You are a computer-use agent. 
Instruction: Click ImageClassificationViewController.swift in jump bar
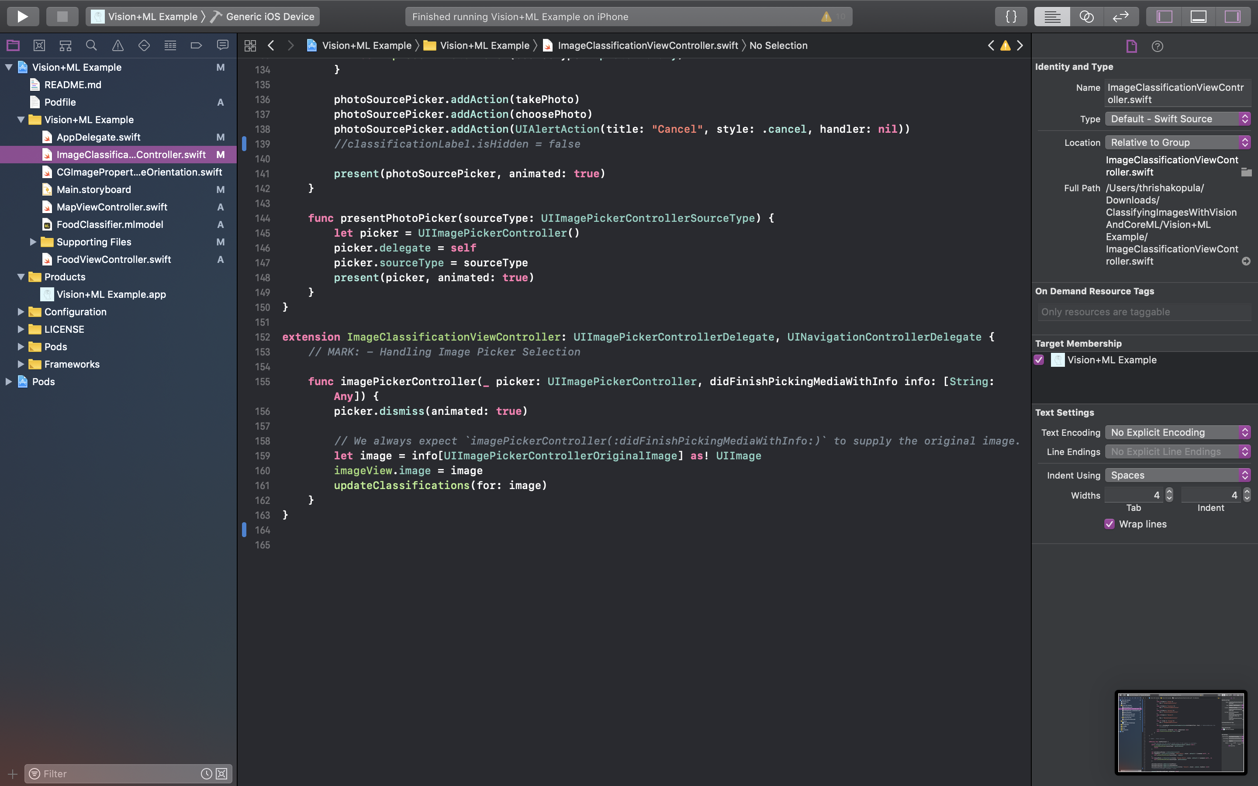(647, 46)
